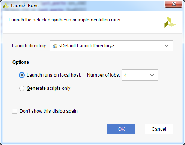
Task: Click the OK button
Action: pos(121,129)
